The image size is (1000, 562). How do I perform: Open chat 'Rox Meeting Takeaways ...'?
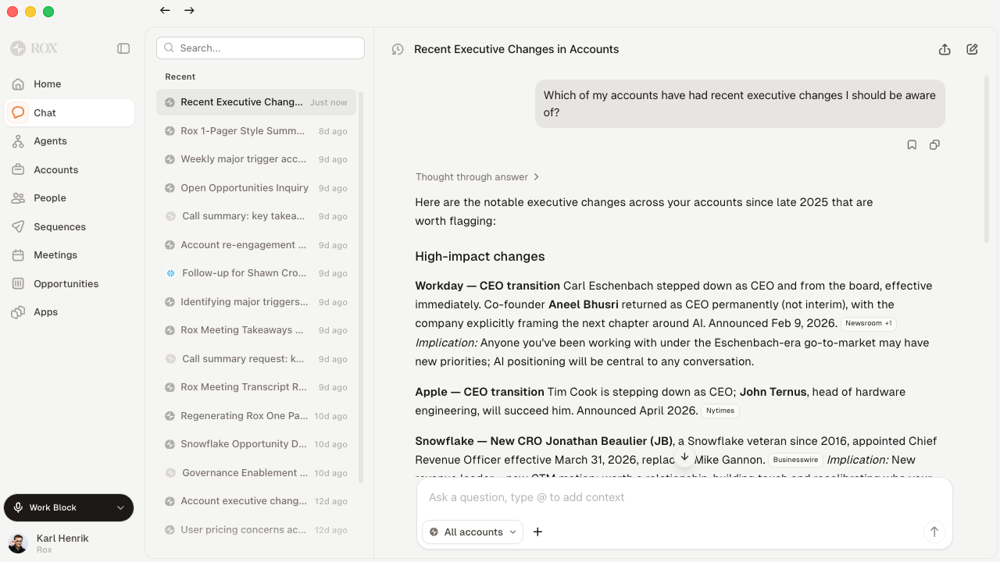[256, 330]
